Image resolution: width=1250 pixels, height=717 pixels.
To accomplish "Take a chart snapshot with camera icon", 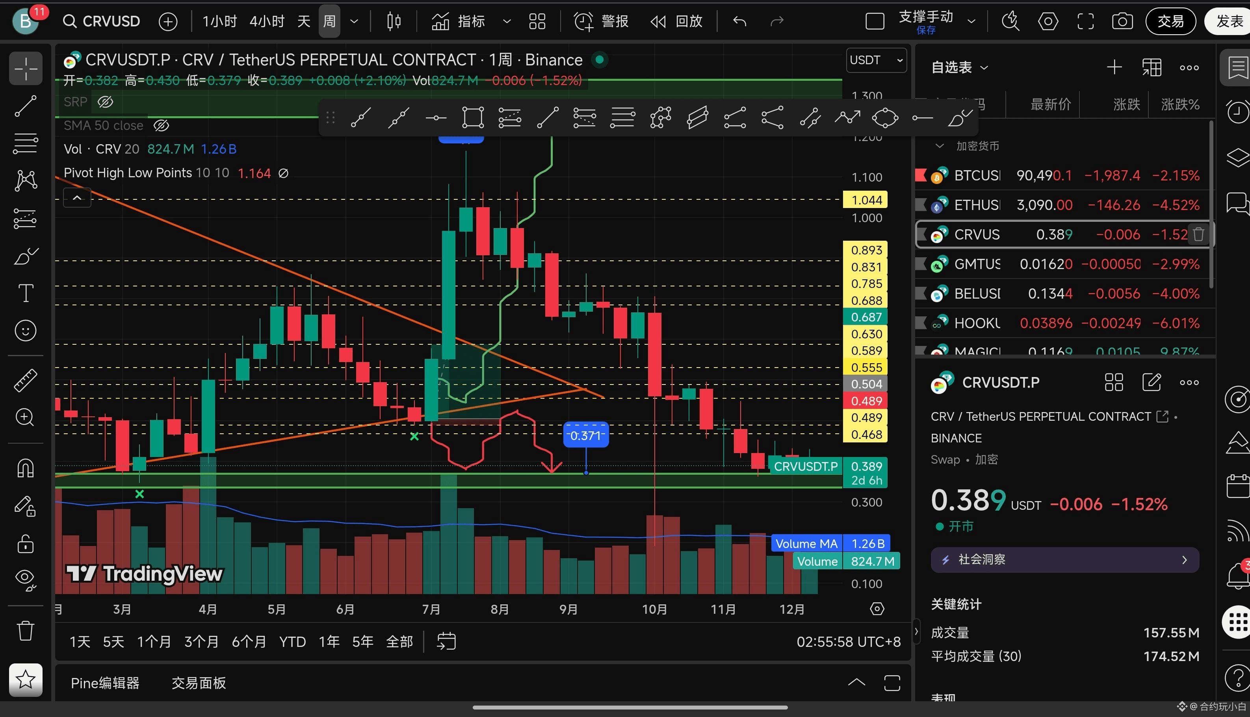I will pyautogui.click(x=1123, y=22).
